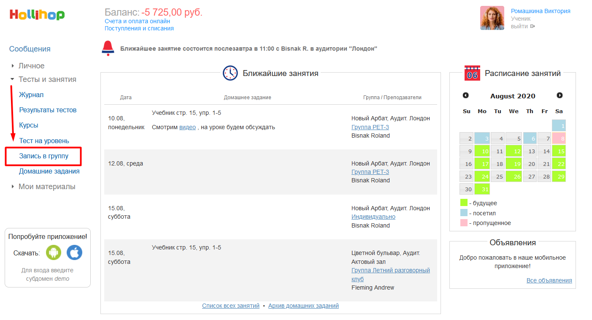This screenshot has height=320, width=592.
Task: Open the Журнал menu item
Action: click(x=31, y=95)
